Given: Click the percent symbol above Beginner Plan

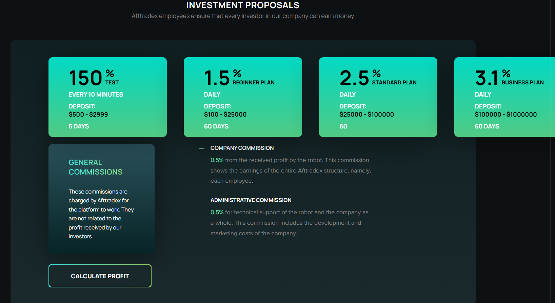Looking at the screenshot, I should tap(237, 73).
